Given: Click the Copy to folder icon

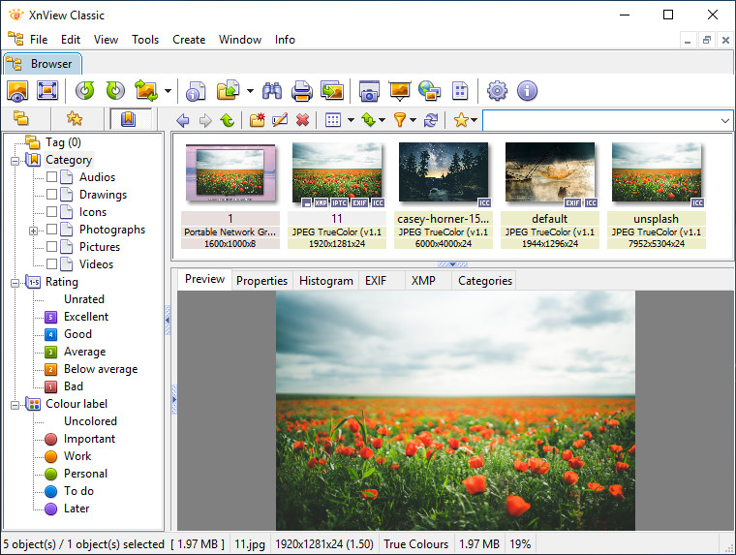Looking at the screenshot, I should pos(229,91).
